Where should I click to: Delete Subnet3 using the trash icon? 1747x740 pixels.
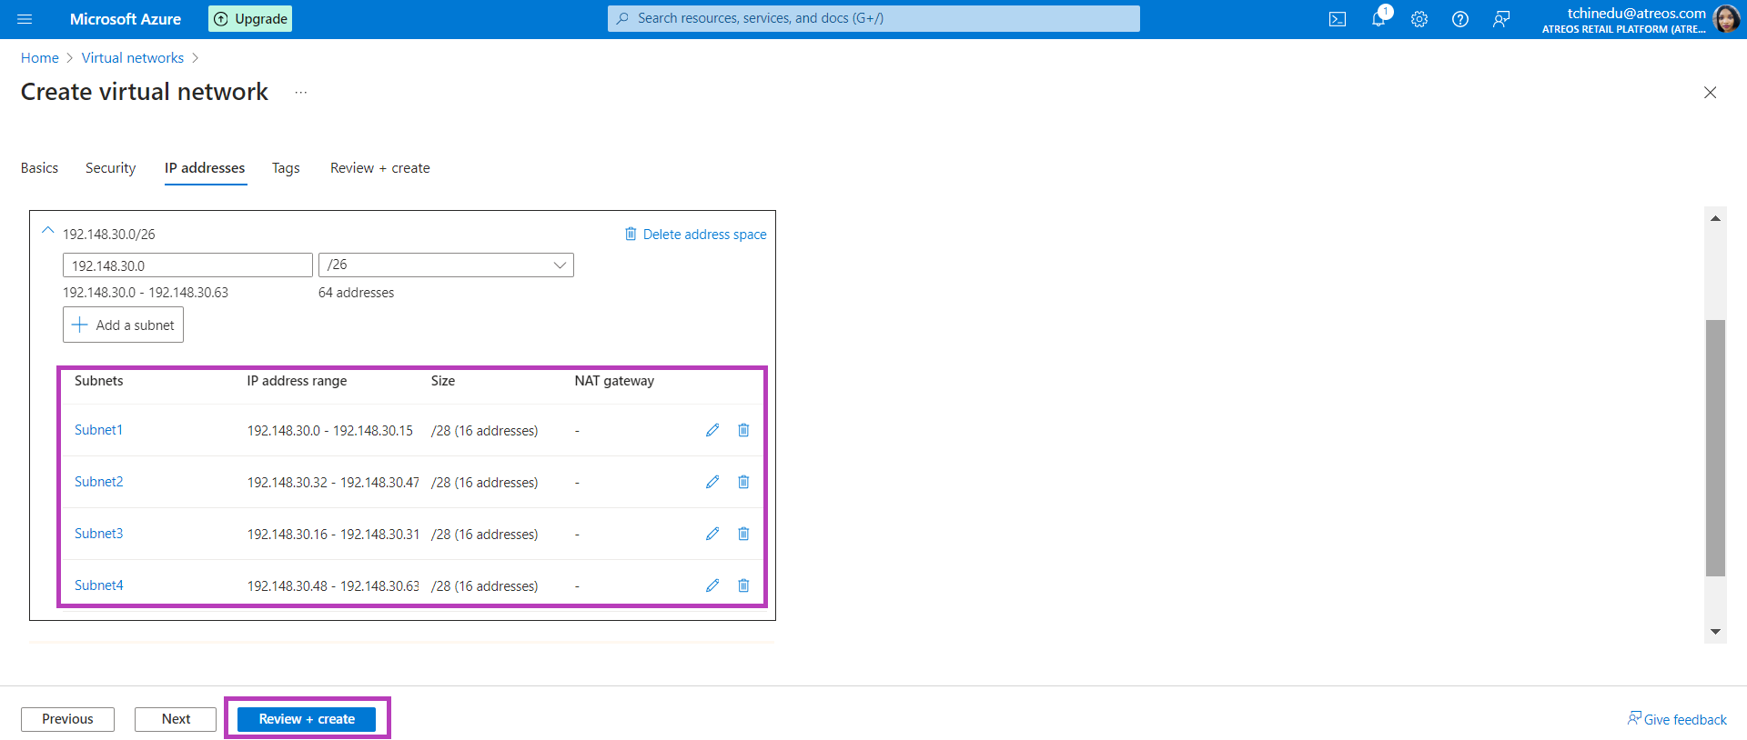(743, 534)
